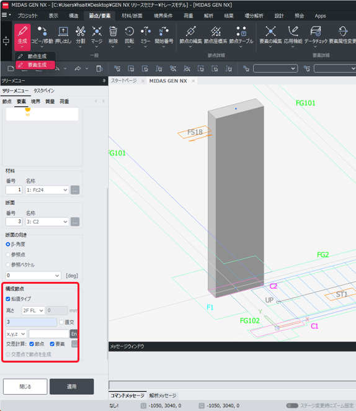Click the 適用 apply button
This screenshot has width=356, height=411.
tap(72, 387)
